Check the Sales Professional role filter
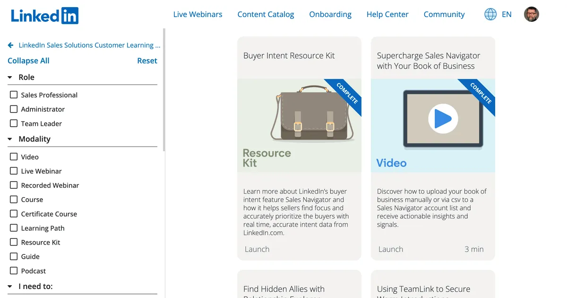The height and width of the screenshot is (298, 567). (14, 95)
